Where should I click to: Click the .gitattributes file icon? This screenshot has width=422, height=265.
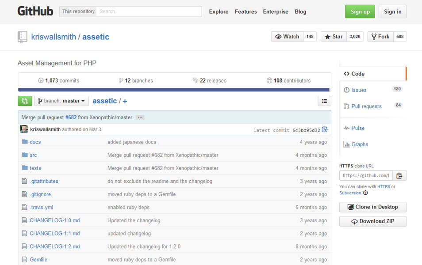(x=24, y=181)
